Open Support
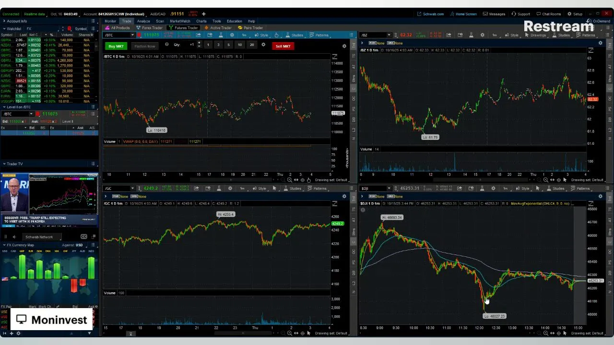This screenshot has width=614, height=345. click(x=521, y=14)
